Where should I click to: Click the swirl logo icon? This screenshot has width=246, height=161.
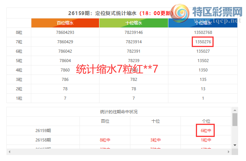tap(180, 14)
